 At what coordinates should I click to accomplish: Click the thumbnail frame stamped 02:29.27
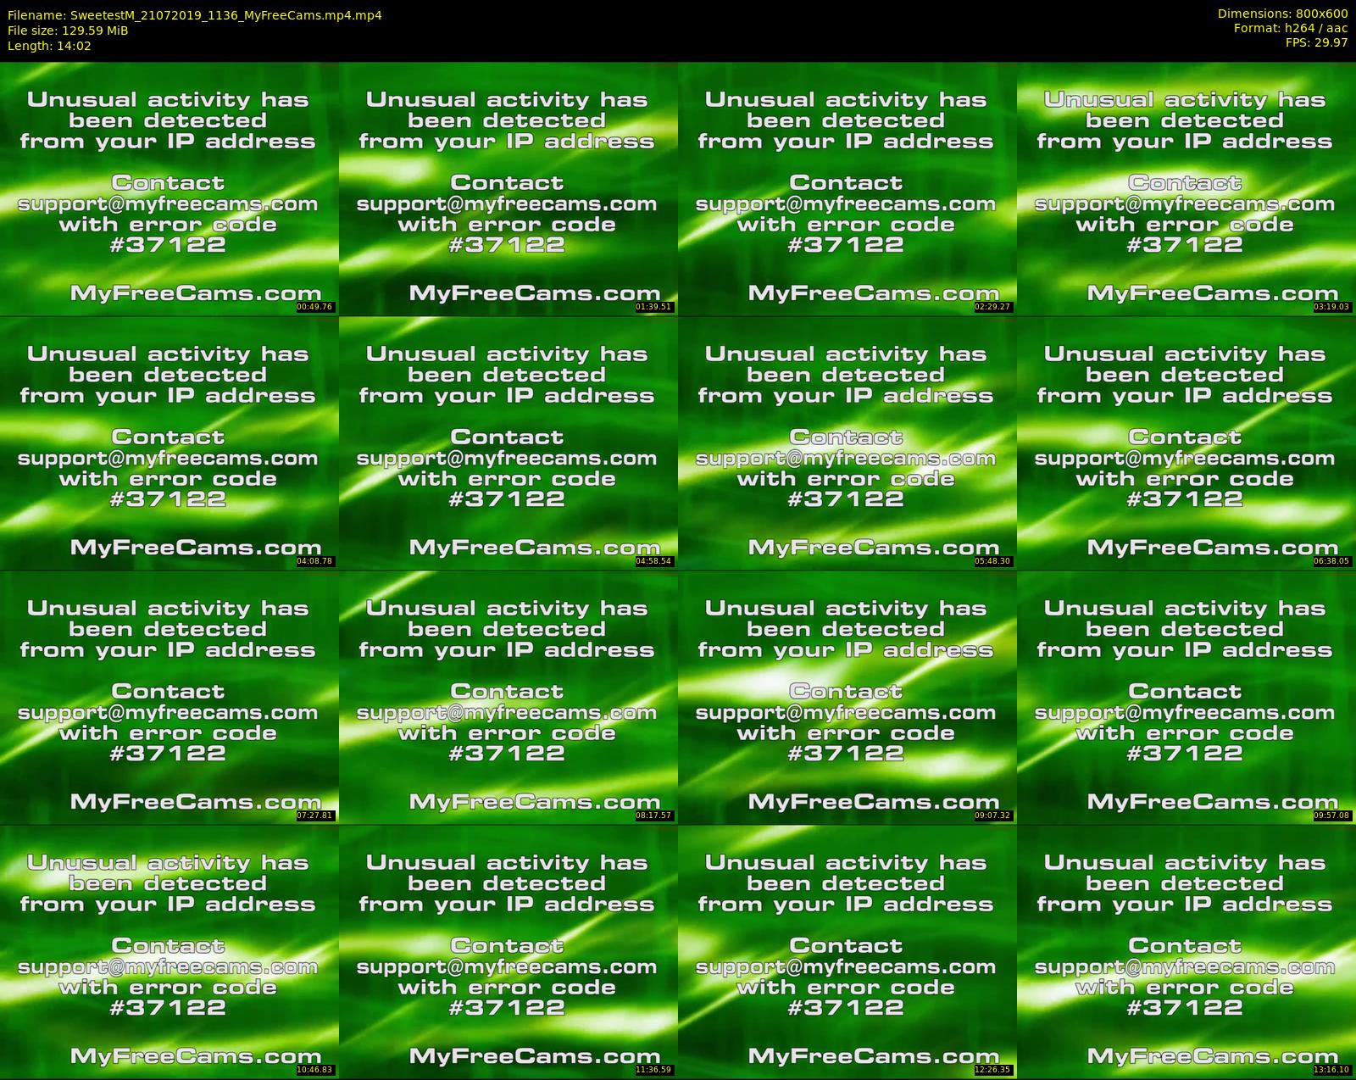(x=847, y=188)
